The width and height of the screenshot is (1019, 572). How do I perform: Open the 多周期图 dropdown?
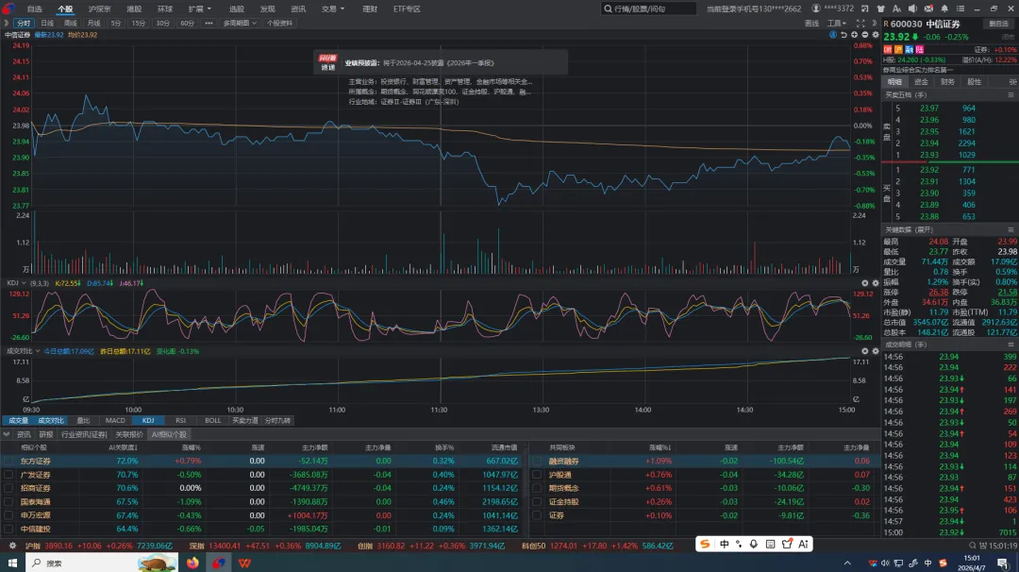[x=240, y=23]
